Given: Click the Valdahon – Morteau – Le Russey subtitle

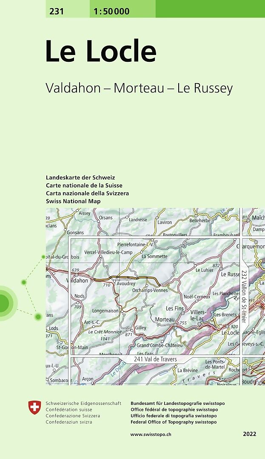Looking at the screenshot, I should coord(139,88).
